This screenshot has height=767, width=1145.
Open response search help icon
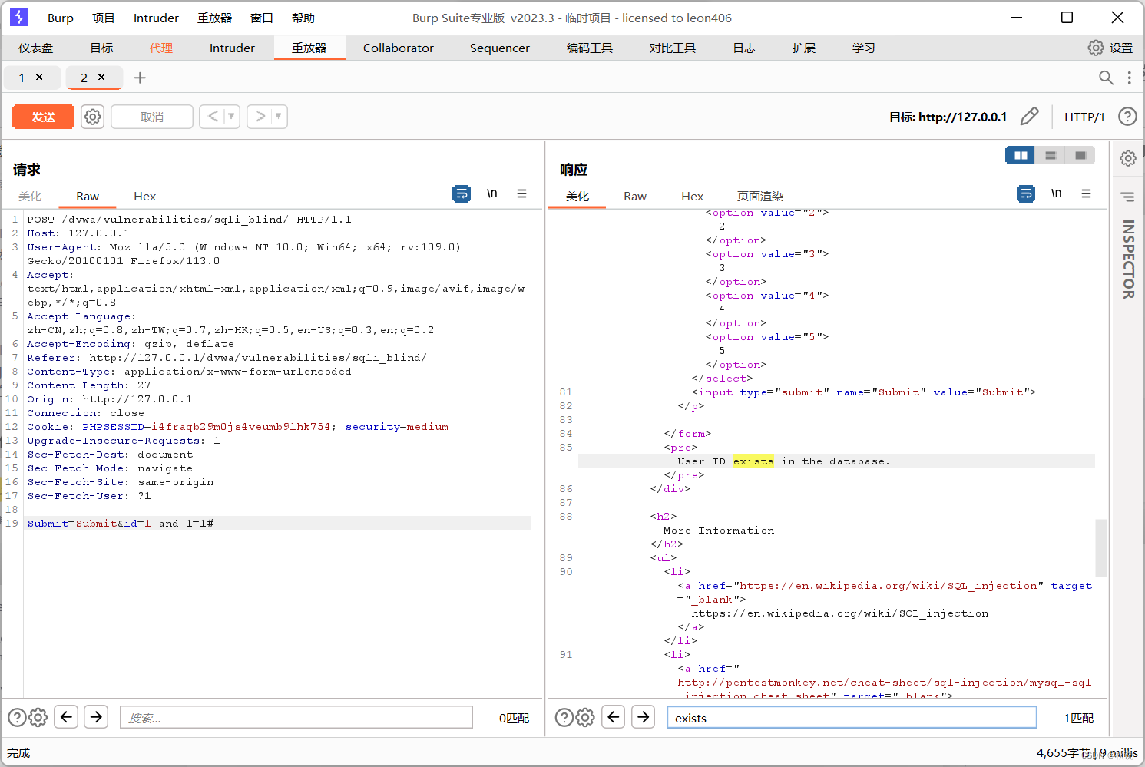(564, 717)
